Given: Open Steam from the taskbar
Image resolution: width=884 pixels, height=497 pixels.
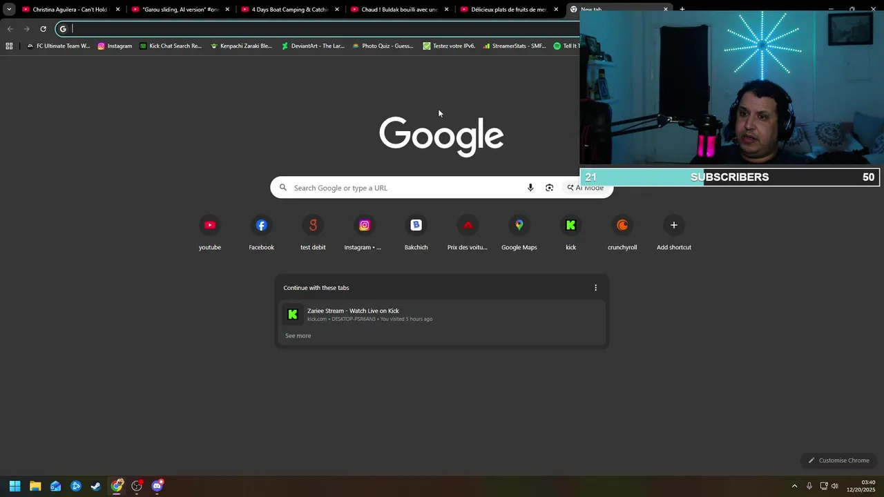Looking at the screenshot, I should (x=96, y=486).
